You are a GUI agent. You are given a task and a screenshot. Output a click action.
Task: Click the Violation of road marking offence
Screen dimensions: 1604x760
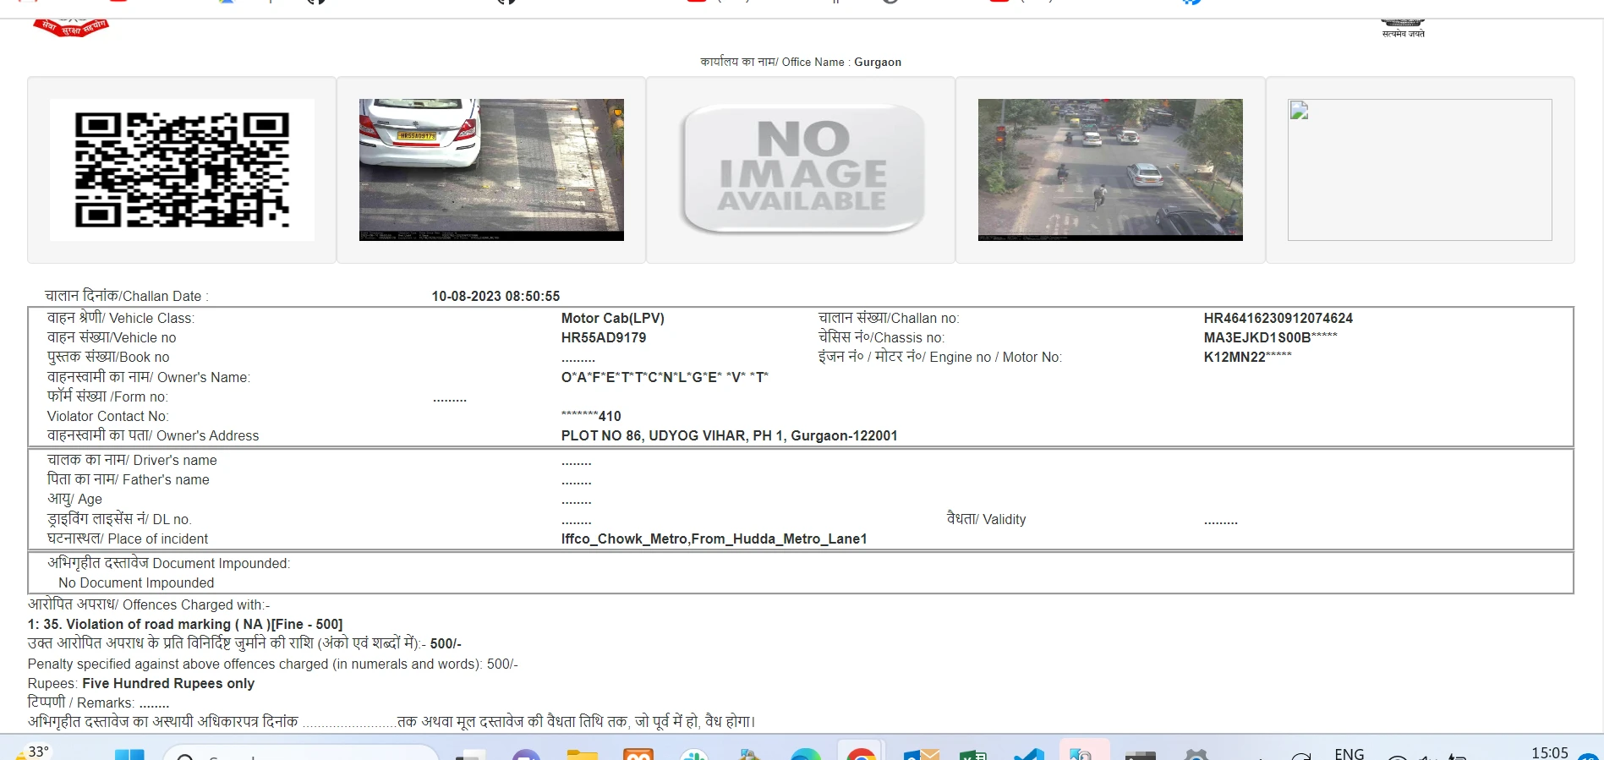click(x=185, y=625)
